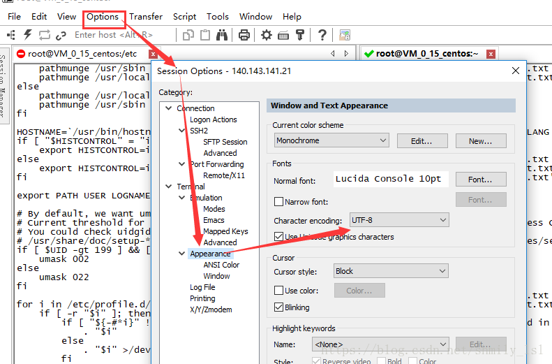The image size is (552, 364).
Task: Open the Edit menu
Action: [39, 17]
